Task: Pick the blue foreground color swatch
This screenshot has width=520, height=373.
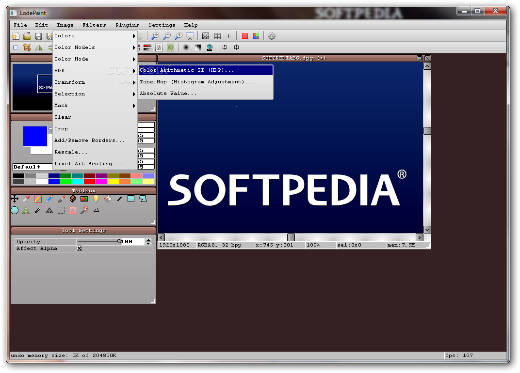Action: (35, 136)
